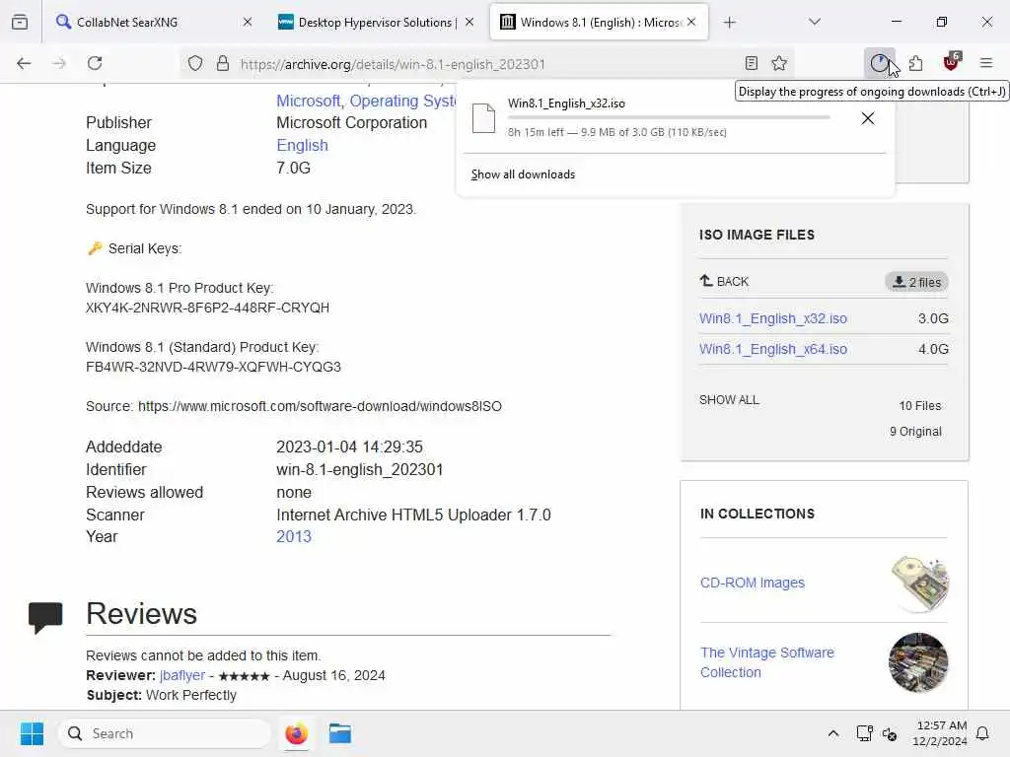Open the extensions puzzle icon
The width and height of the screenshot is (1010, 757).
[915, 63]
